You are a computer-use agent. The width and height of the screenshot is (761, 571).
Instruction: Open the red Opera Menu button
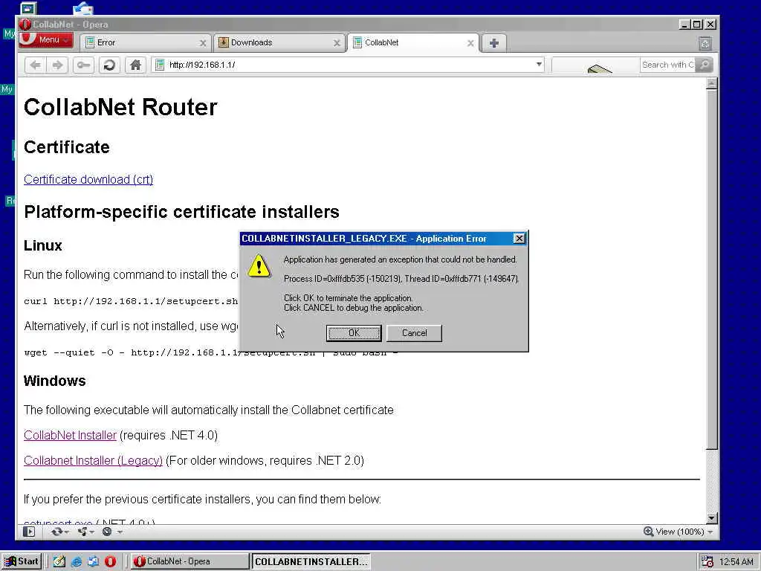point(46,40)
